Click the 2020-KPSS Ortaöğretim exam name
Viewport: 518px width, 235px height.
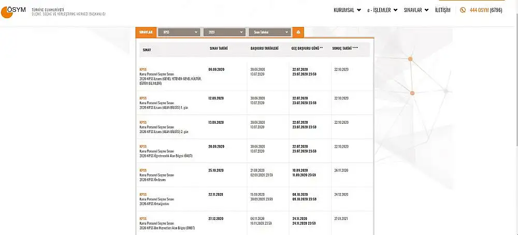pyautogui.click(x=154, y=204)
